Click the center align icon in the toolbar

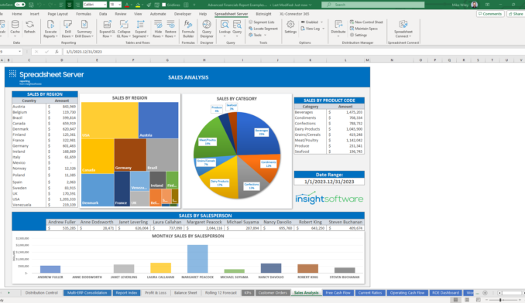tap(70, 5)
